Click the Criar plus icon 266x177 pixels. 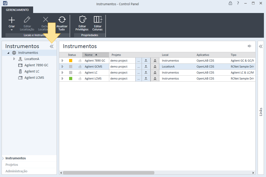tap(12, 20)
